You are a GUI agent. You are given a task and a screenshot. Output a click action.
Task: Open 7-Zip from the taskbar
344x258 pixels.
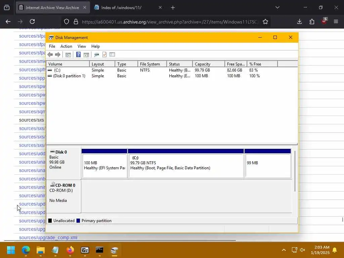(x=85, y=250)
